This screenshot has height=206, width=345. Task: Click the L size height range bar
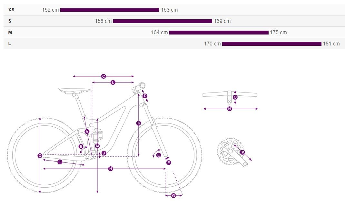(272, 44)
